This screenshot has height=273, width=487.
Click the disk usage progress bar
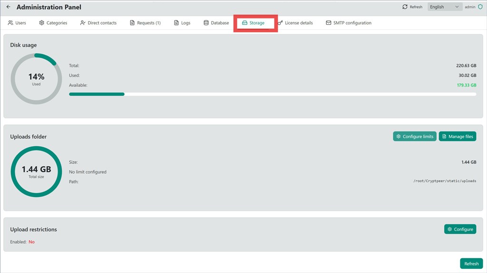coord(273,94)
